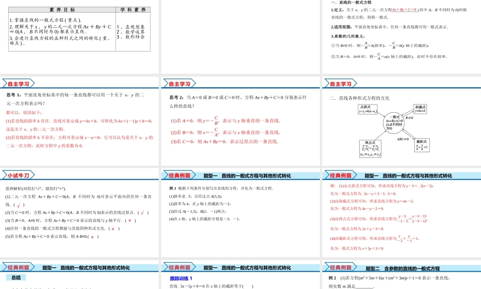Toggle the √ mark after statement (2)

pyautogui.click(x=142, y=212)
